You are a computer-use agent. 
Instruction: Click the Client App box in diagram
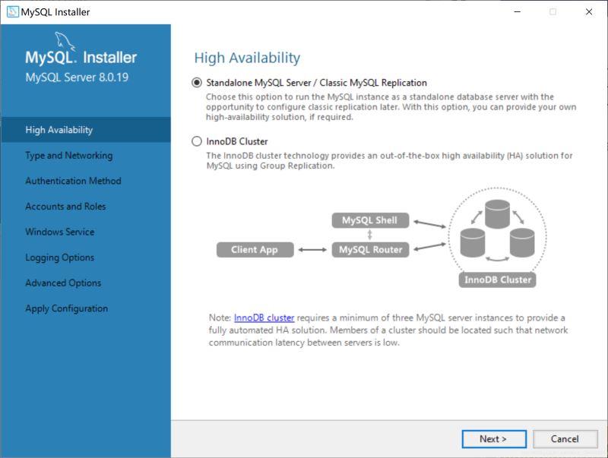point(255,249)
